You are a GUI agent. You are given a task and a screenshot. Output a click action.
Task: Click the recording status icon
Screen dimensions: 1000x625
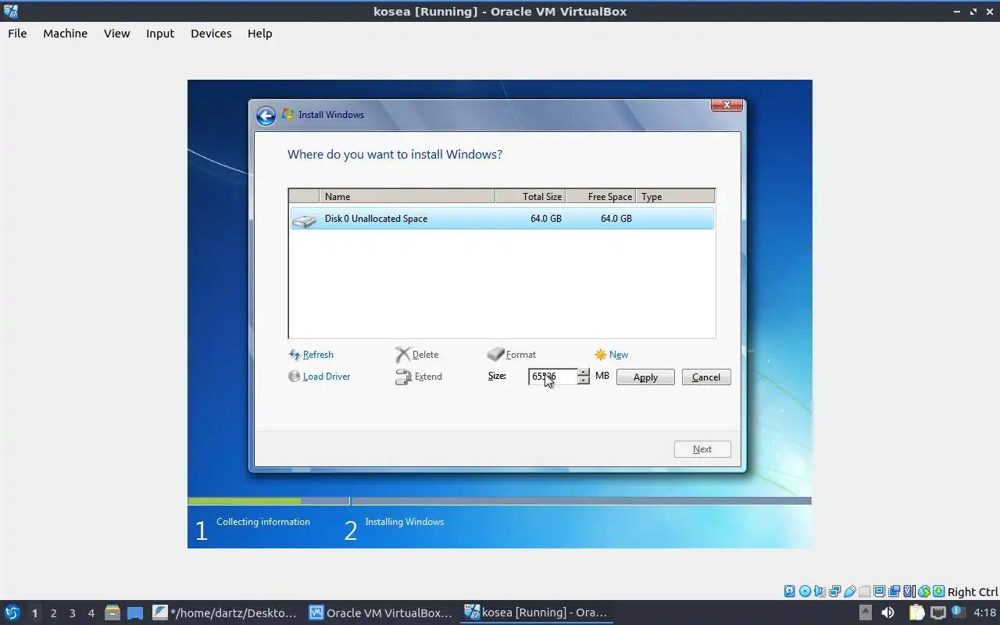point(894,591)
